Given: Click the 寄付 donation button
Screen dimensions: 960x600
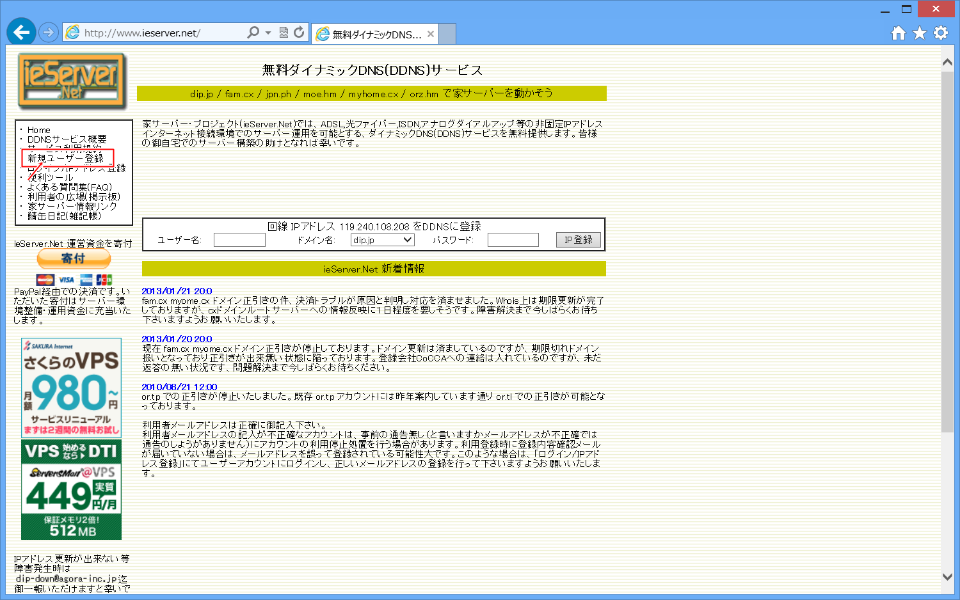Looking at the screenshot, I should click(x=74, y=258).
